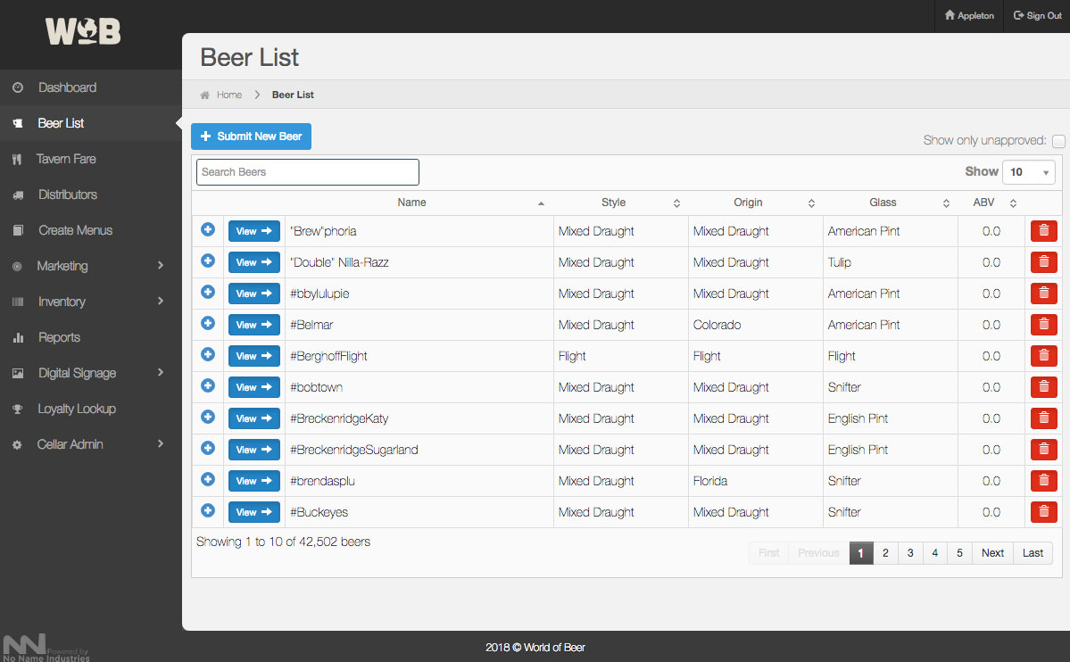Click the home icon in the breadcrumb
This screenshot has width=1070, height=662.
point(204,95)
